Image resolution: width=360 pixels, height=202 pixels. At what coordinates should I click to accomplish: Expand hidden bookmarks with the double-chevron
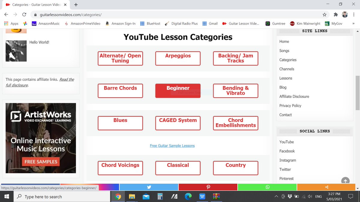[353, 23]
